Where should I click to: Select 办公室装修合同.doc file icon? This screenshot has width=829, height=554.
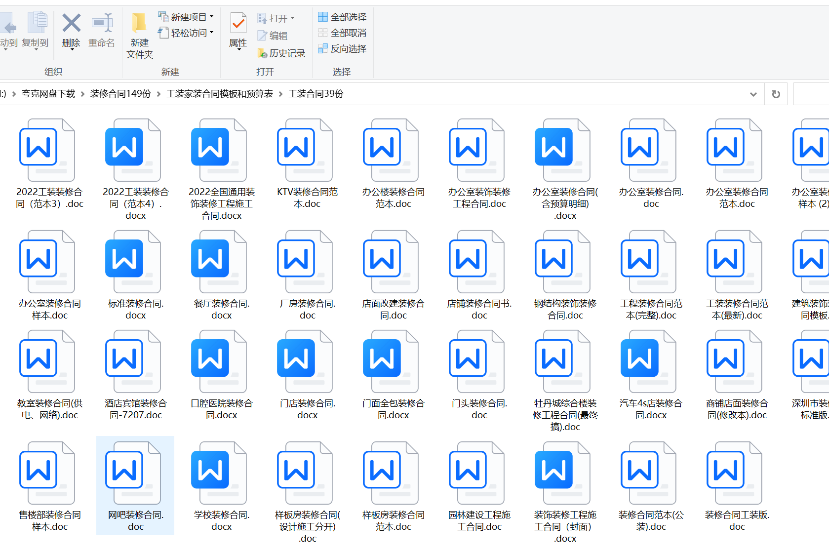648,150
